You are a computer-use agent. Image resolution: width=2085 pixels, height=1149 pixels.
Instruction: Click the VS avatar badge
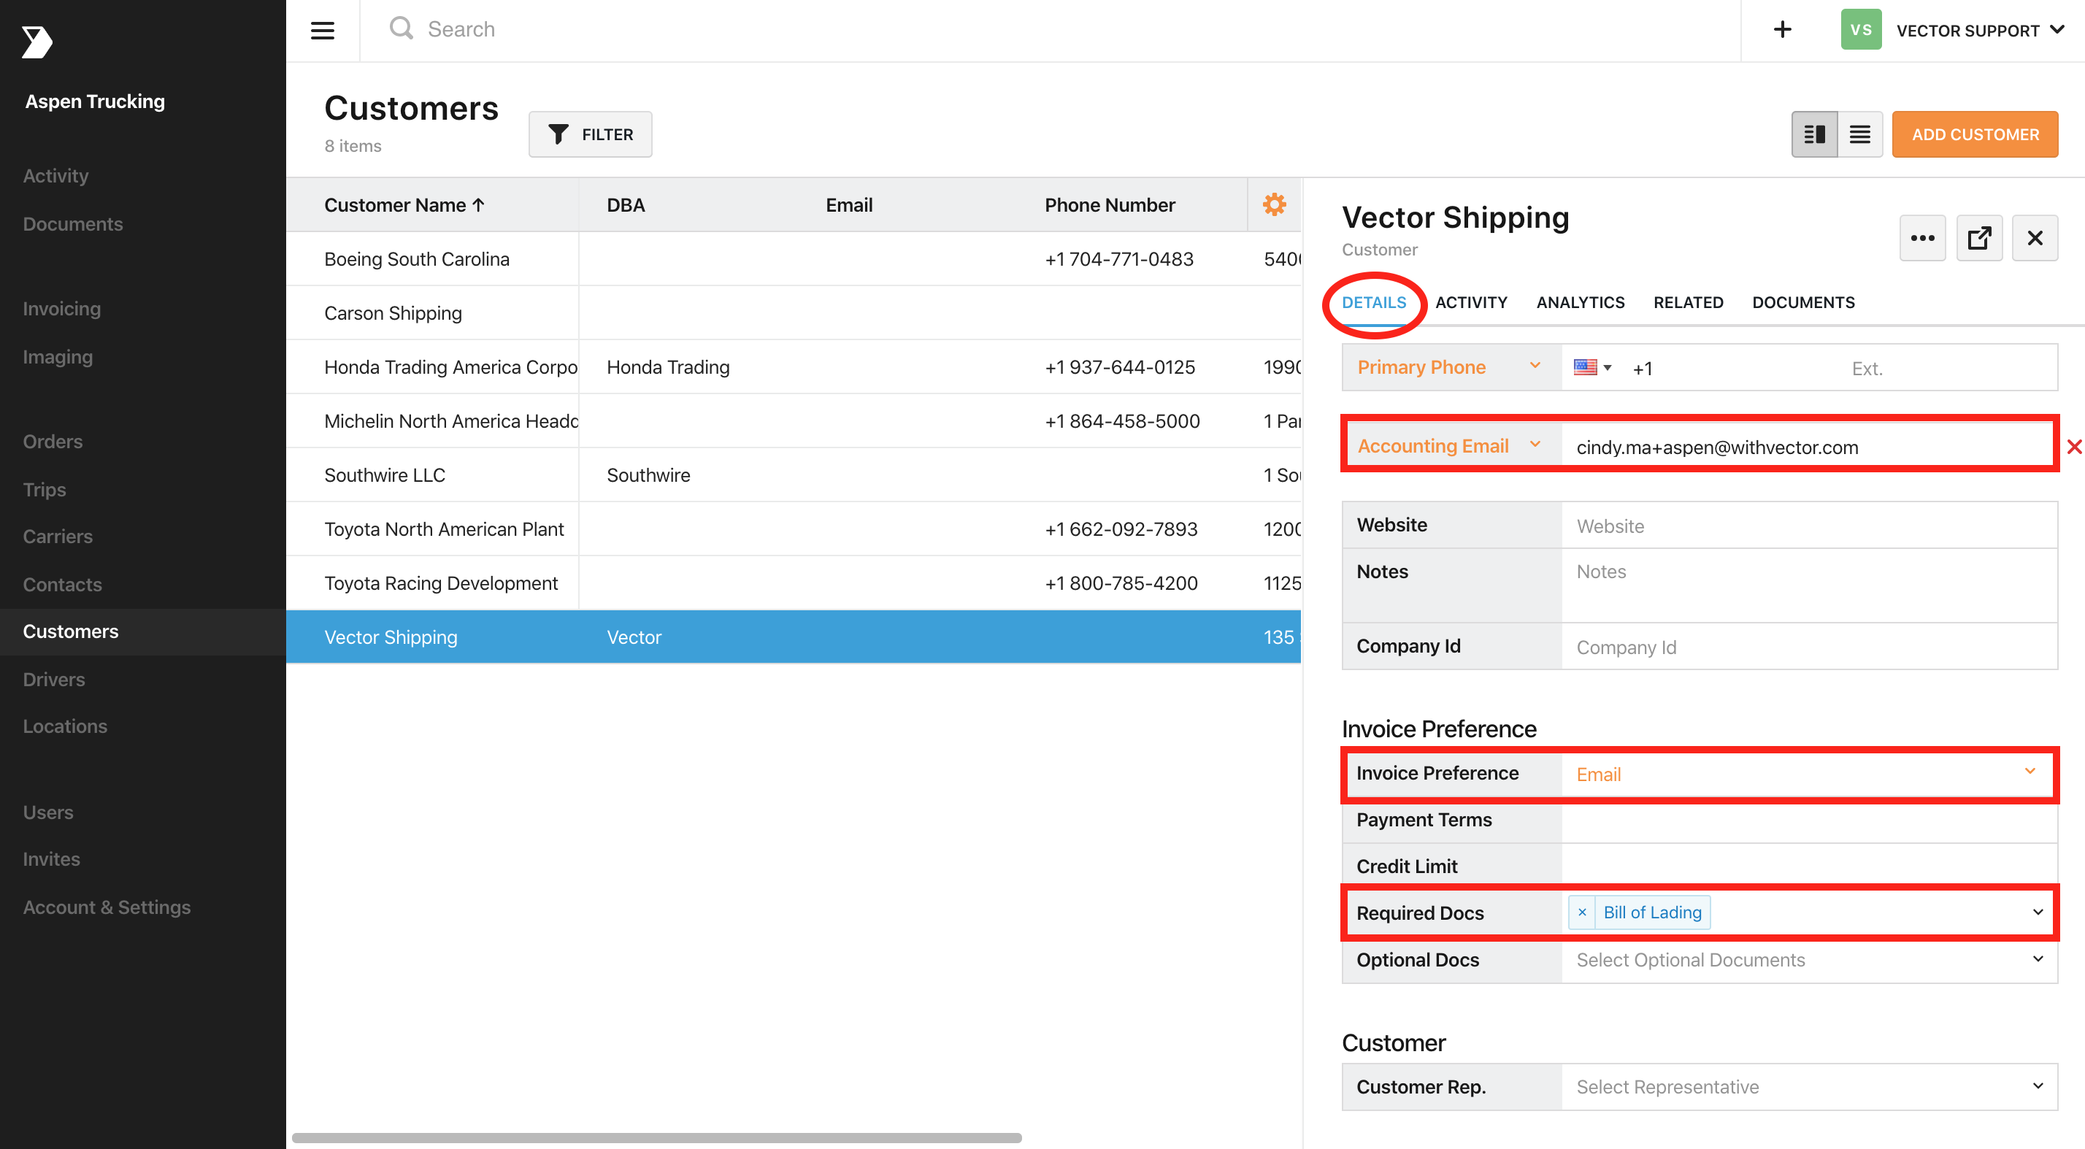(1861, 30)
